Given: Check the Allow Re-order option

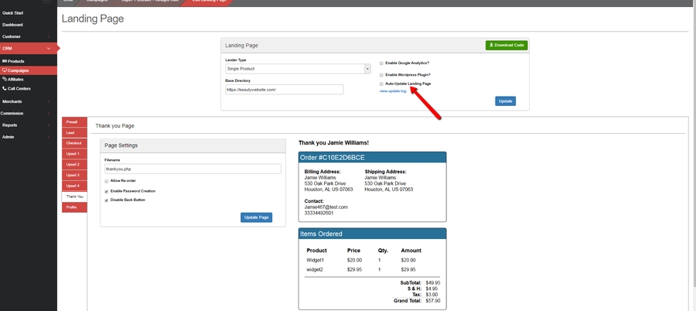Looking at the screenshot, I should (x=106, y=180).
